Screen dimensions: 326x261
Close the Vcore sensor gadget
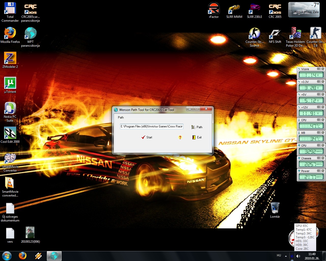(x=323, y=69)
